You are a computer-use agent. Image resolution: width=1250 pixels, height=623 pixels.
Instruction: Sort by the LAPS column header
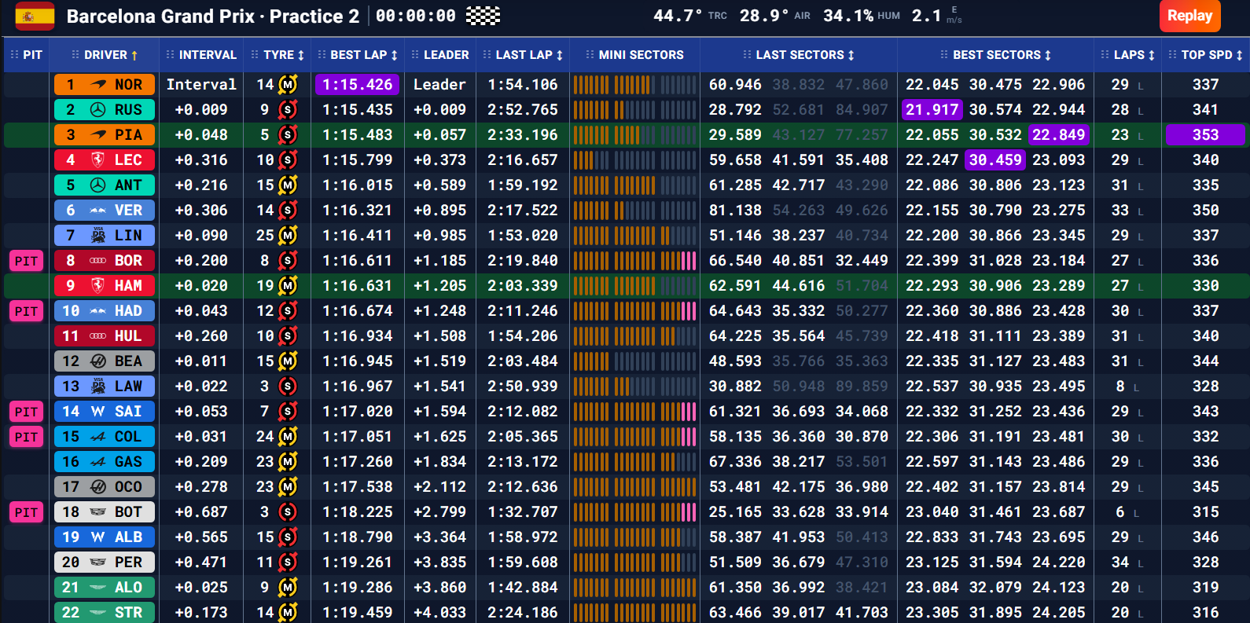pyautogui.click(x=1128, y=55)
